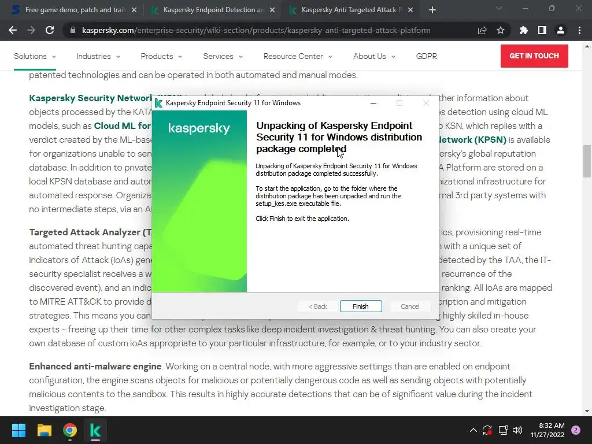
Task: Expand the About Us menu
Action: (x=374, y=56)
